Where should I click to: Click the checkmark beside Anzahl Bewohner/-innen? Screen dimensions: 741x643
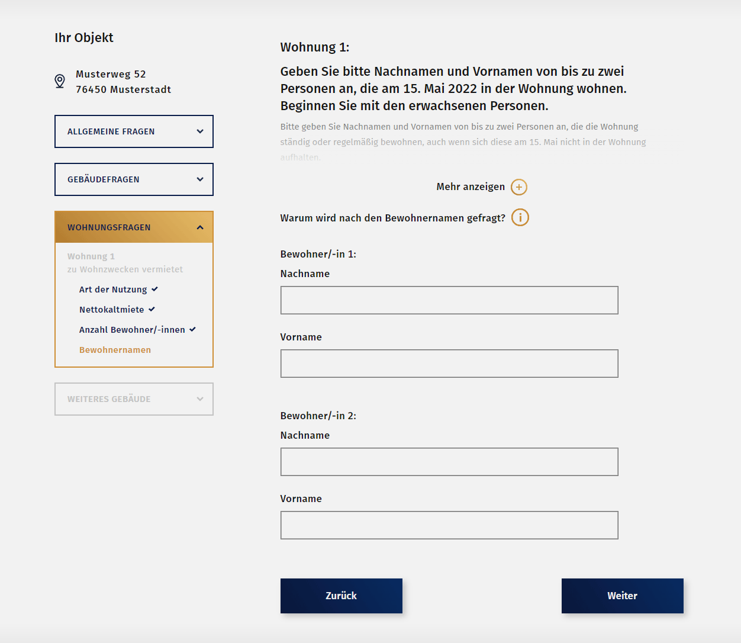tap(193, 329)
